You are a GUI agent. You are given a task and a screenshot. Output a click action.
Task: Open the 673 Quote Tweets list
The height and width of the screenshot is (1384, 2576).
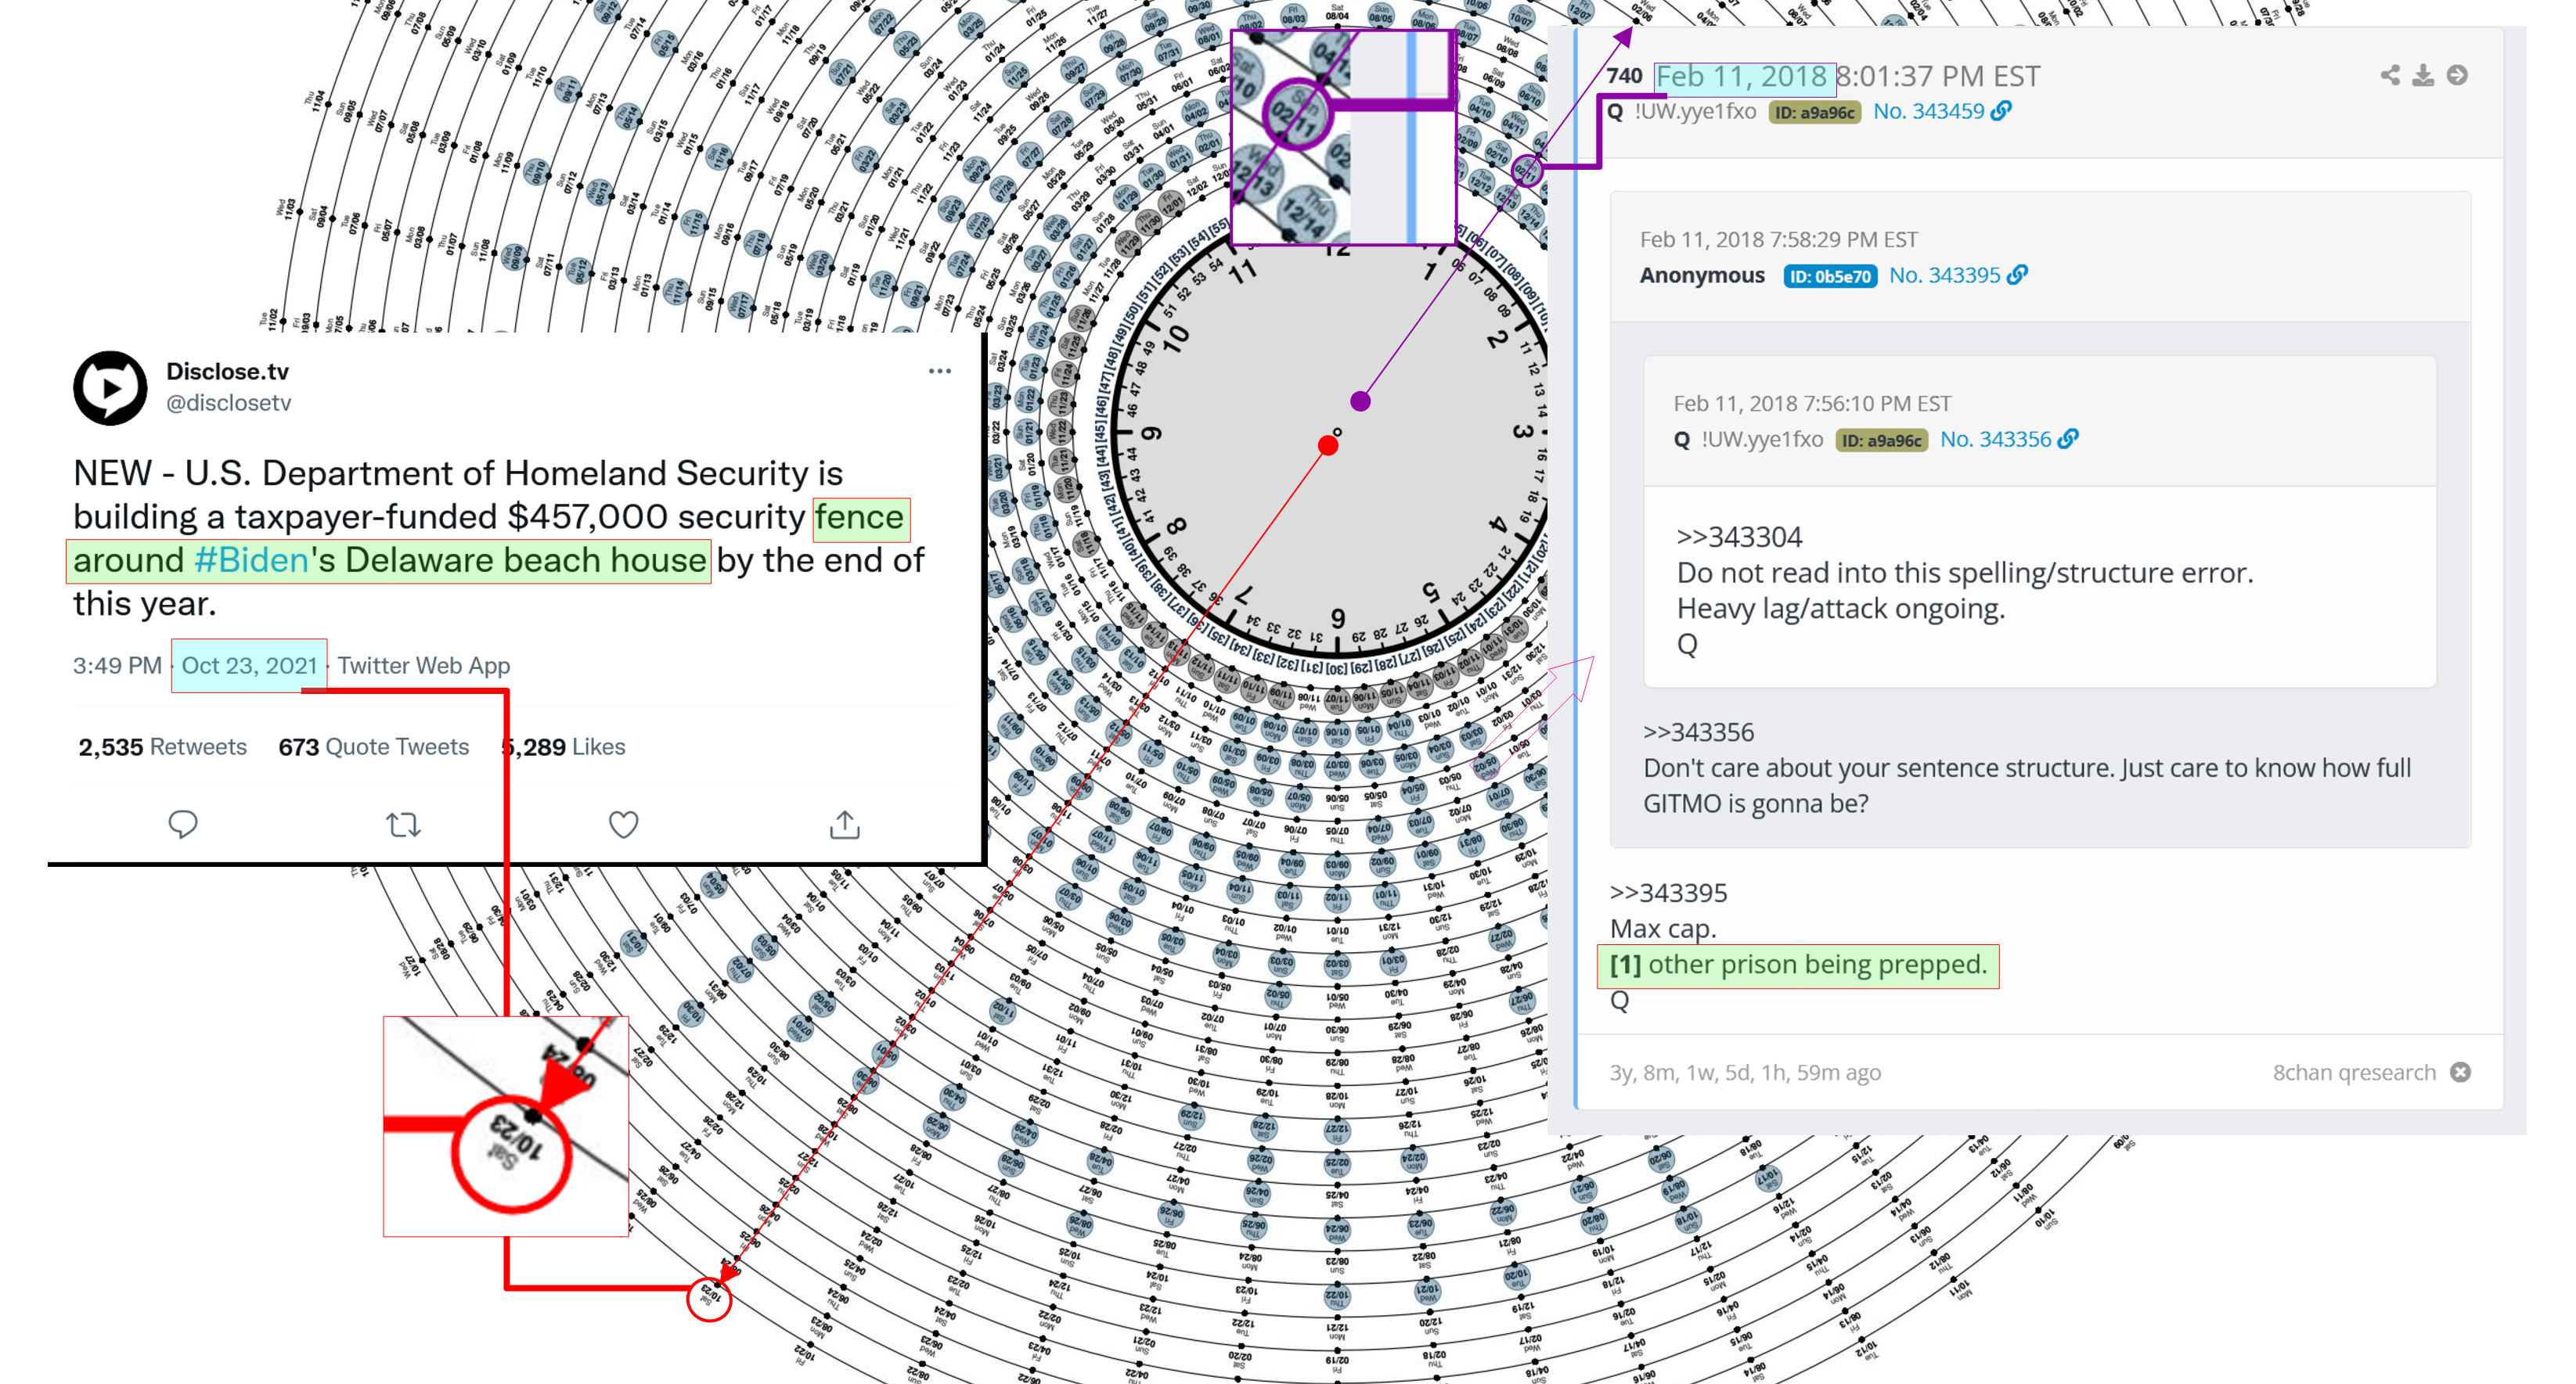coord(373,746)
